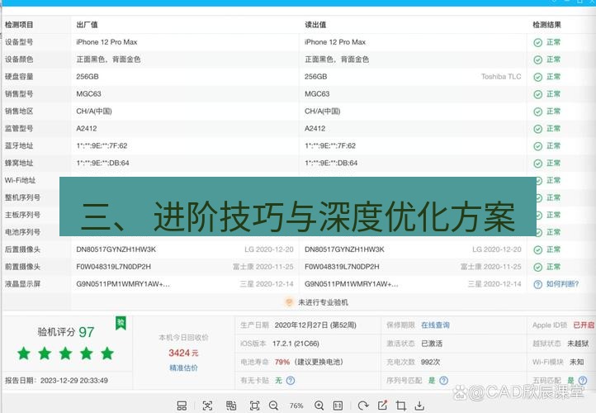Click the 79% battery life value
Viewport: 596px width, 413px height.
click(x=282, y=362)
